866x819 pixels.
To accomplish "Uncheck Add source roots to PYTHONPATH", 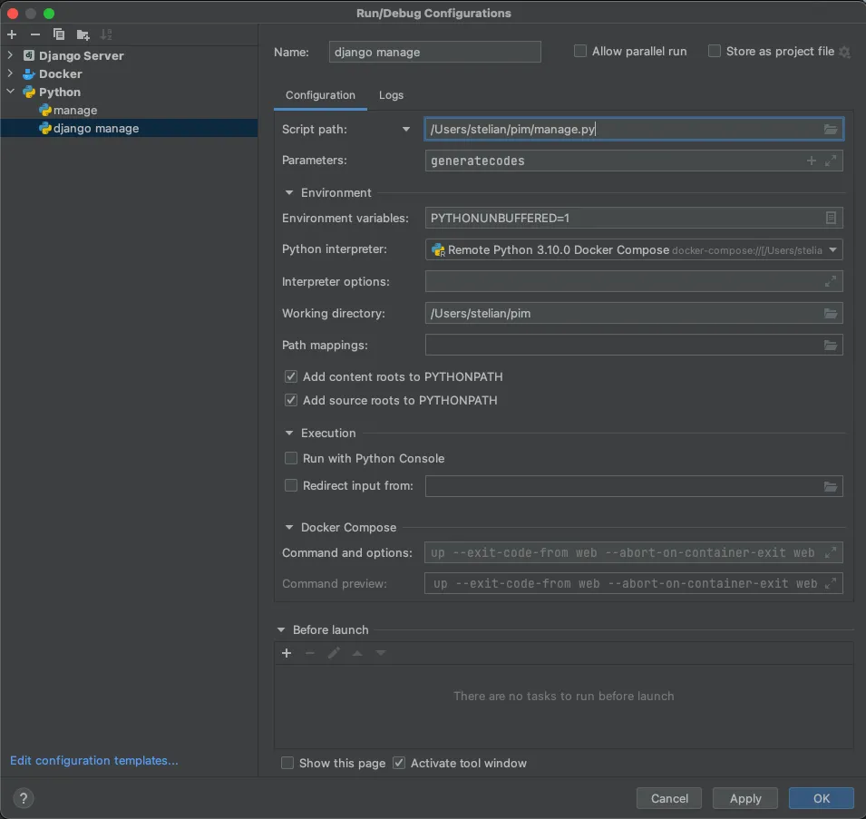I will 290,400.
